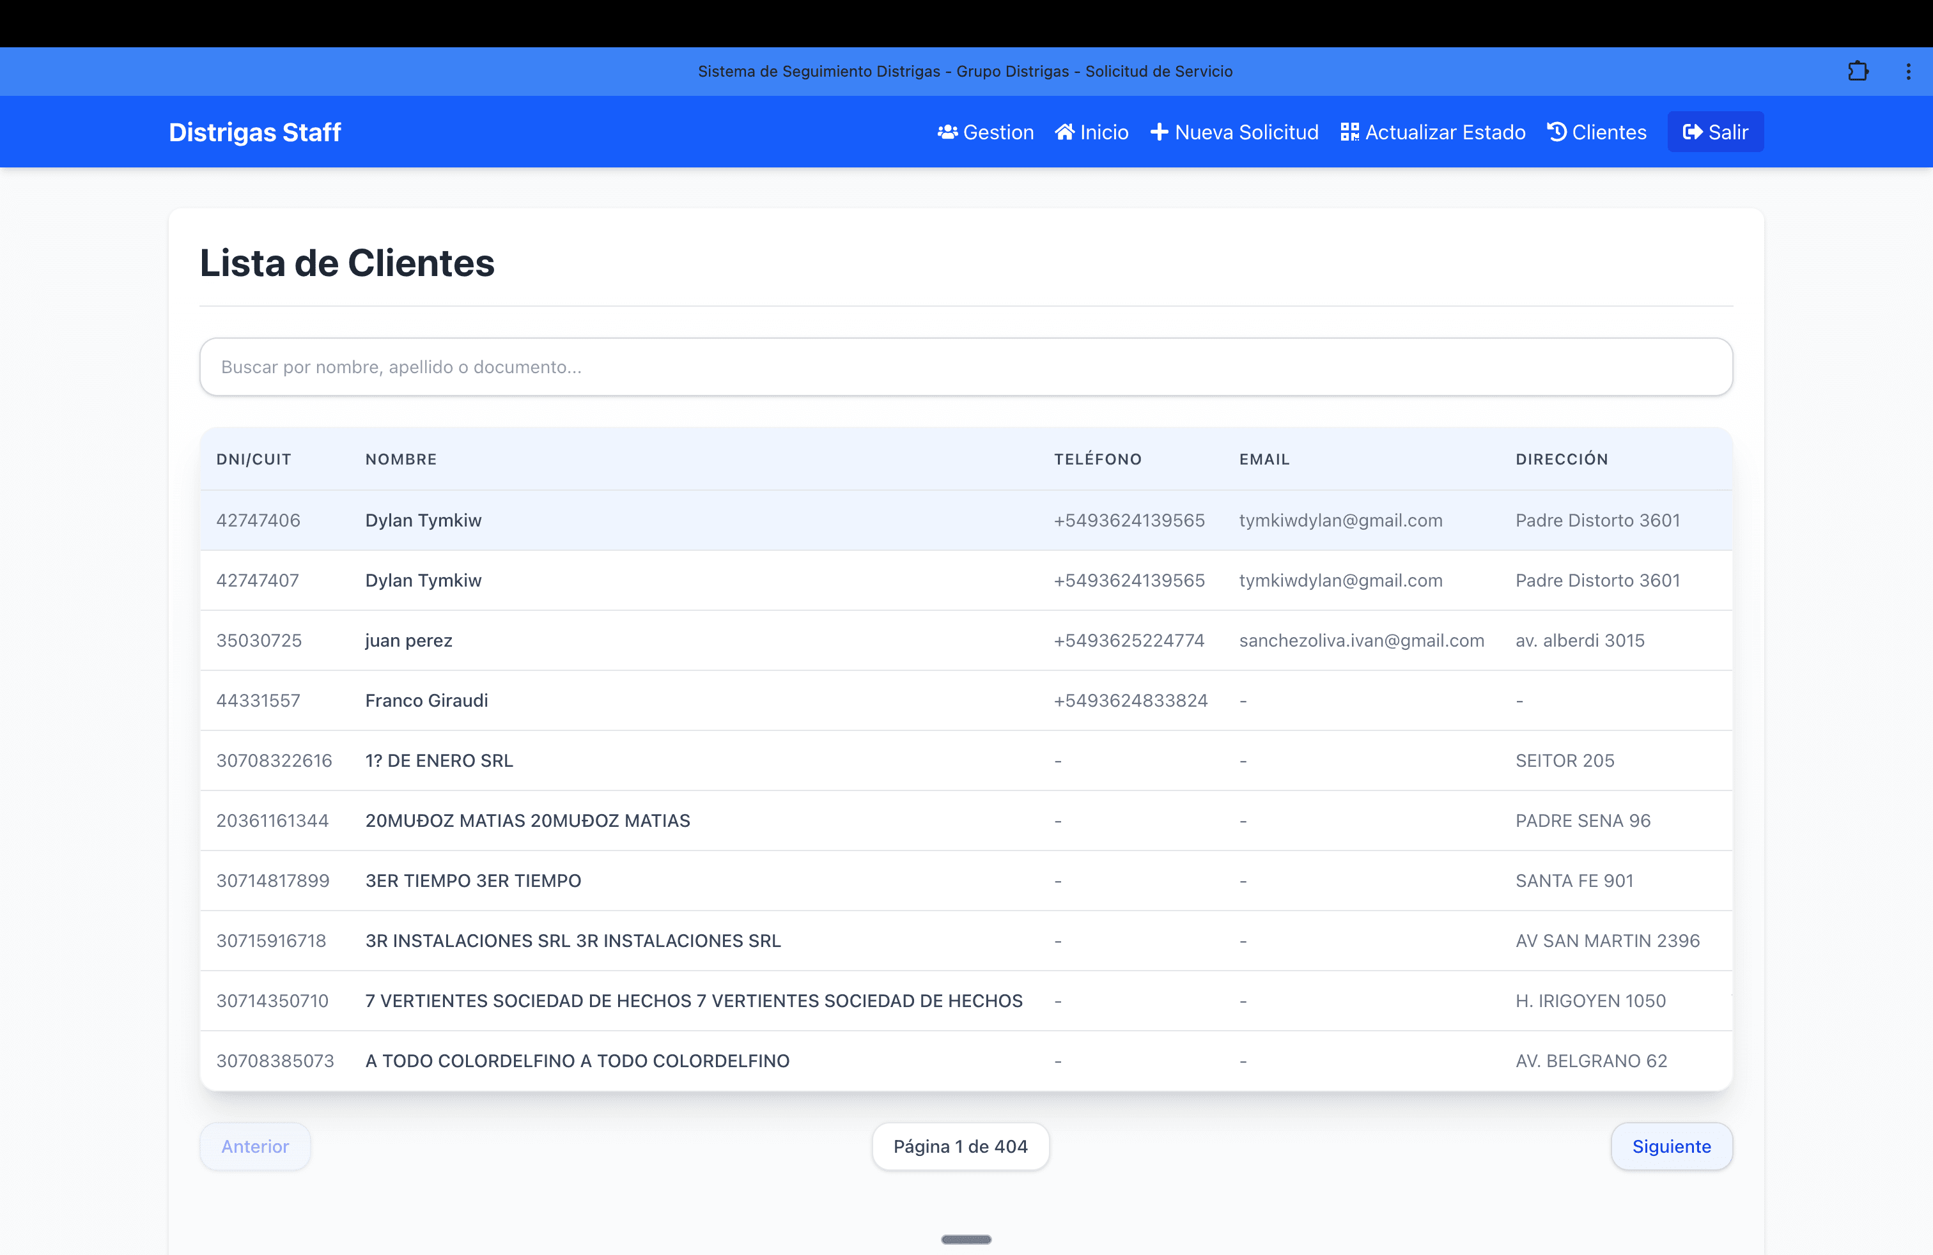Click DNI 35030725
The height and width of the screenshot is (1255, 1933).
pos(259,640)
